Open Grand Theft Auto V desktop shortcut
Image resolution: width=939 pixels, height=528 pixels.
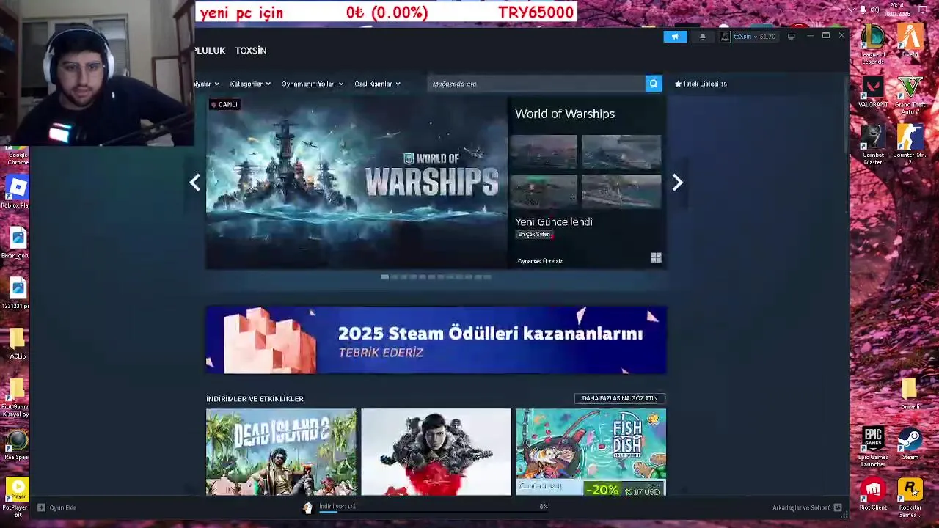(x=910, y=96)
